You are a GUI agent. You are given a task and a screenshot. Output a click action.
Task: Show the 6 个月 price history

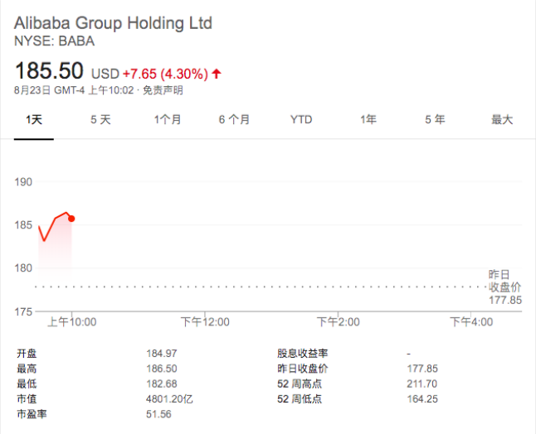pos(234,120)
